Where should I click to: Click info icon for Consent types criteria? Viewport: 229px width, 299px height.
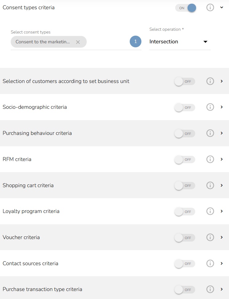coord(210,8)
